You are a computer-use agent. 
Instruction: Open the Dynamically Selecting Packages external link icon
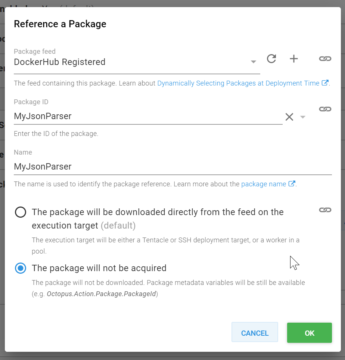[x=324, y=83]
